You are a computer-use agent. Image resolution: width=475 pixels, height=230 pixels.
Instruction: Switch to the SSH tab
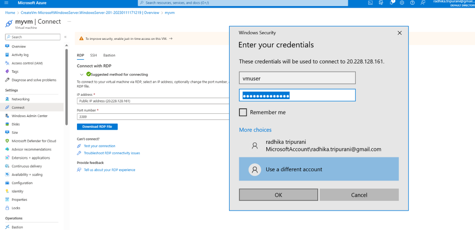click(93, 55)
